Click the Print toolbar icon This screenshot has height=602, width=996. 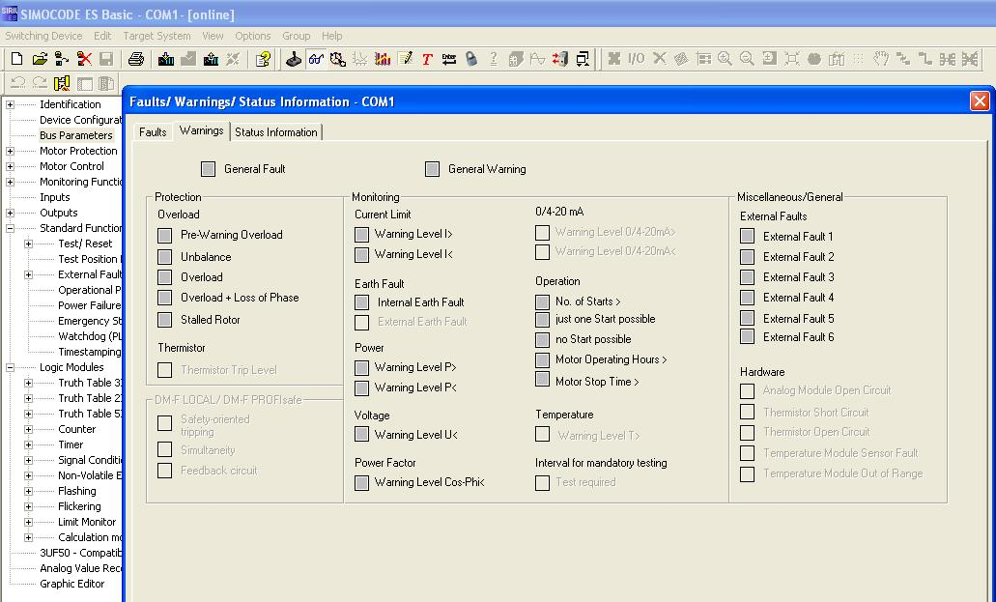click(135, 59)
